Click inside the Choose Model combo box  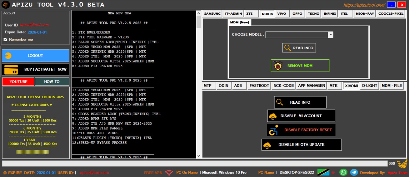[x=297, y=35]
